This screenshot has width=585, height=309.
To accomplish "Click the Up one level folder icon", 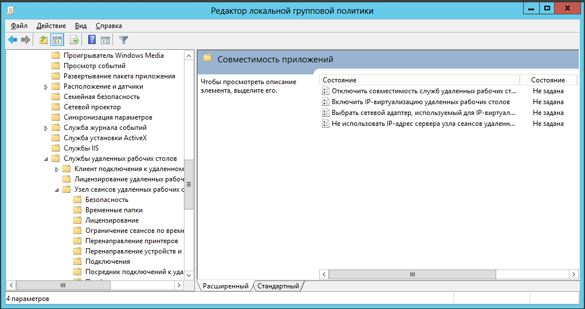I will tap(44, 40).
